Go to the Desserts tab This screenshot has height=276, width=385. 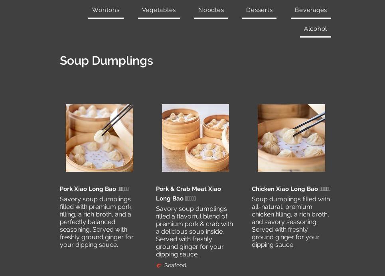(x=259, y=10)
